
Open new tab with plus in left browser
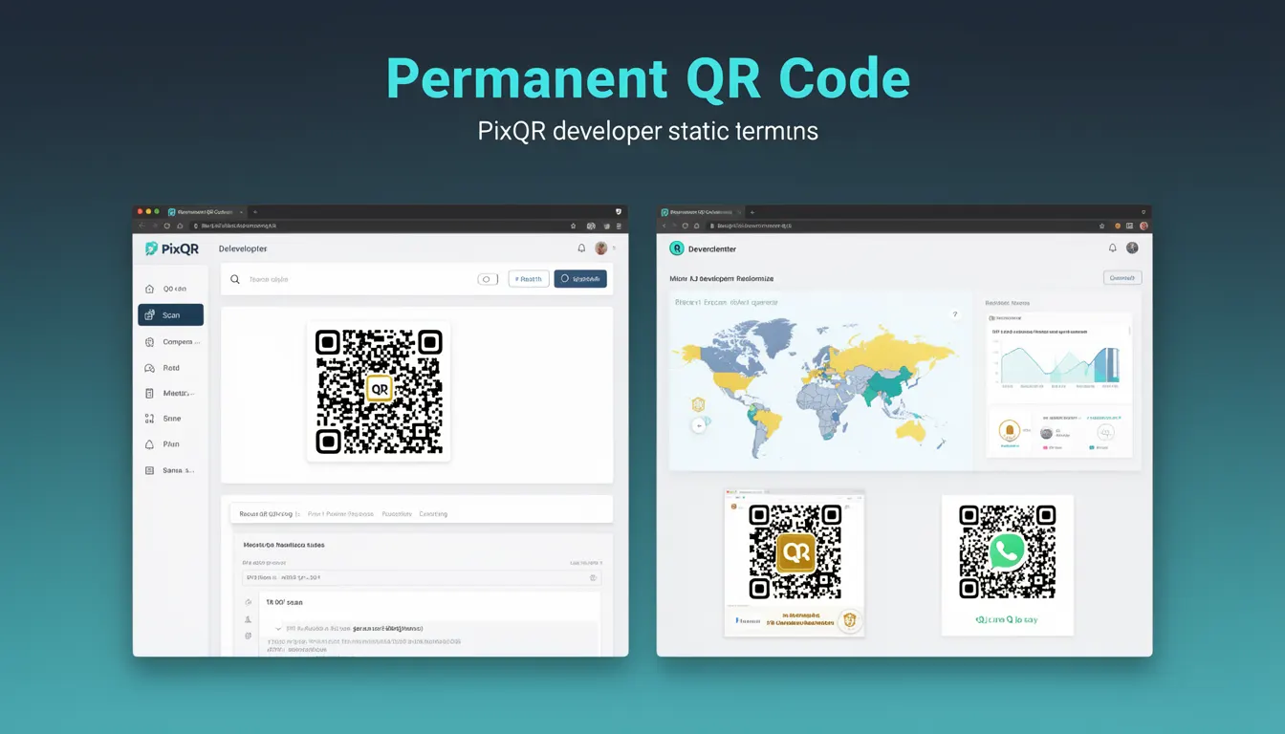pyautogui.click(x=254, y=211)
